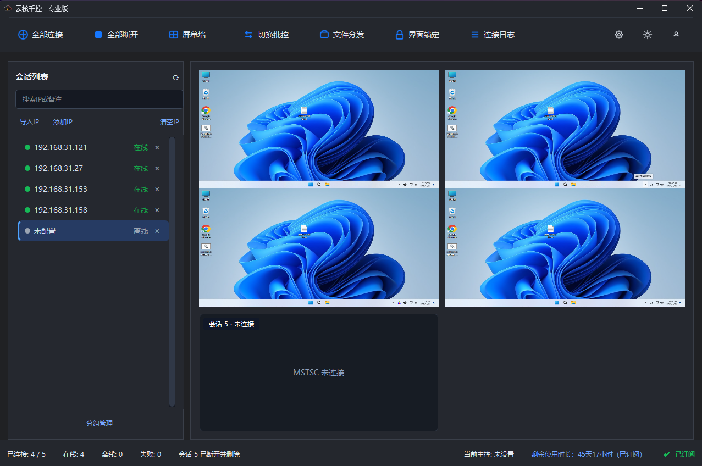Focus the 搜索IP或备注 search field
This screenshot has width=702, height=466.
click(100, 99)
